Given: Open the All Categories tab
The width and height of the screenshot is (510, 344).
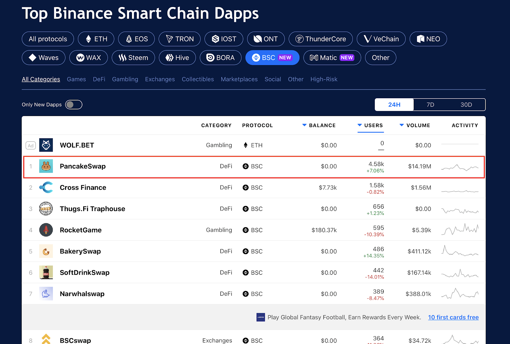Looking at the screenshot, I should click(41, 79).
